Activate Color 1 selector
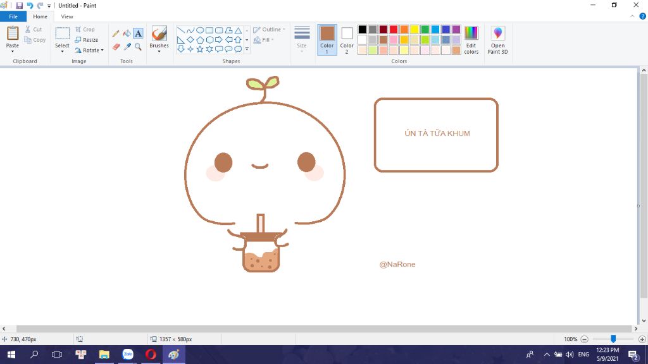This screenshot has height=364, width=648. pos(327,40)
